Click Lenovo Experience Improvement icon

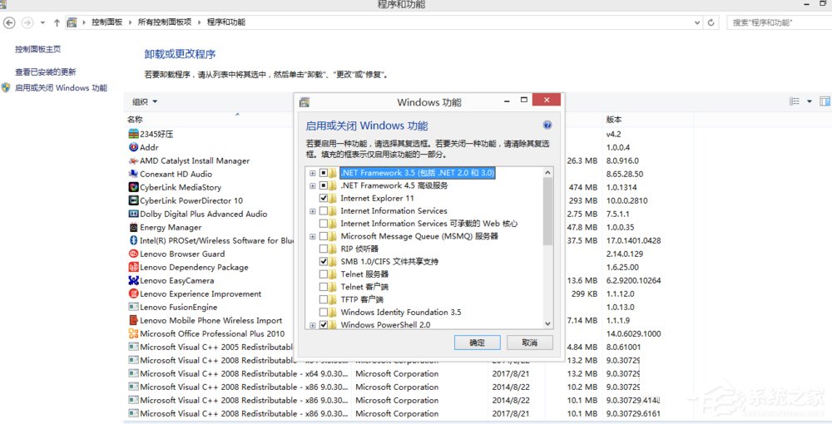tap(133, 293)
